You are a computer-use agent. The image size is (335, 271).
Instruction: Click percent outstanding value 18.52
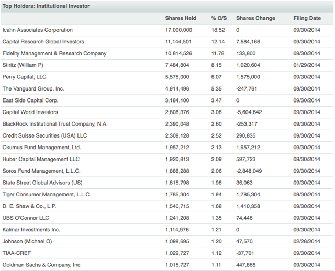(x=218, y=30)
